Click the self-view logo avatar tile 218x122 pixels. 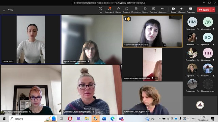tap(200, 105)
